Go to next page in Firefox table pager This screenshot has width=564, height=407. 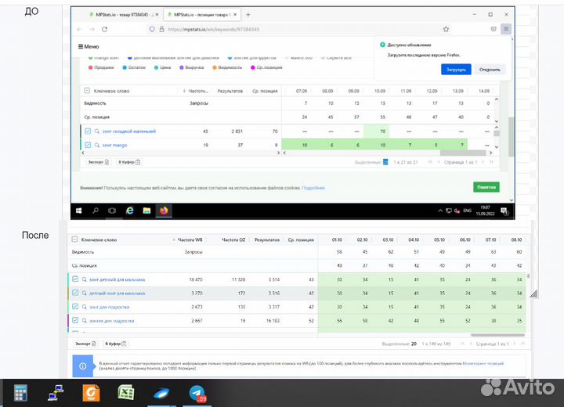[x=483, y=162]
